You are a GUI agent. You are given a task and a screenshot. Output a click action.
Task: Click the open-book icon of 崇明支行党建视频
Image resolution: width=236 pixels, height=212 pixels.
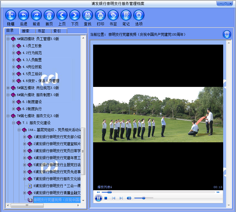30,200
